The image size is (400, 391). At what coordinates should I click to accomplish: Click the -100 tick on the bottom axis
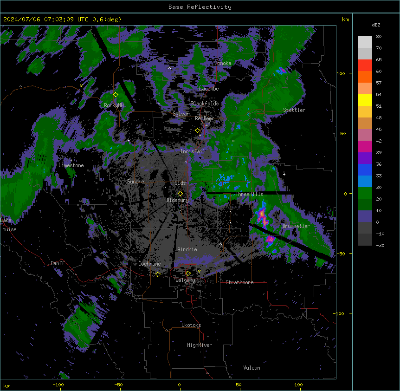[x=58, y=385]
